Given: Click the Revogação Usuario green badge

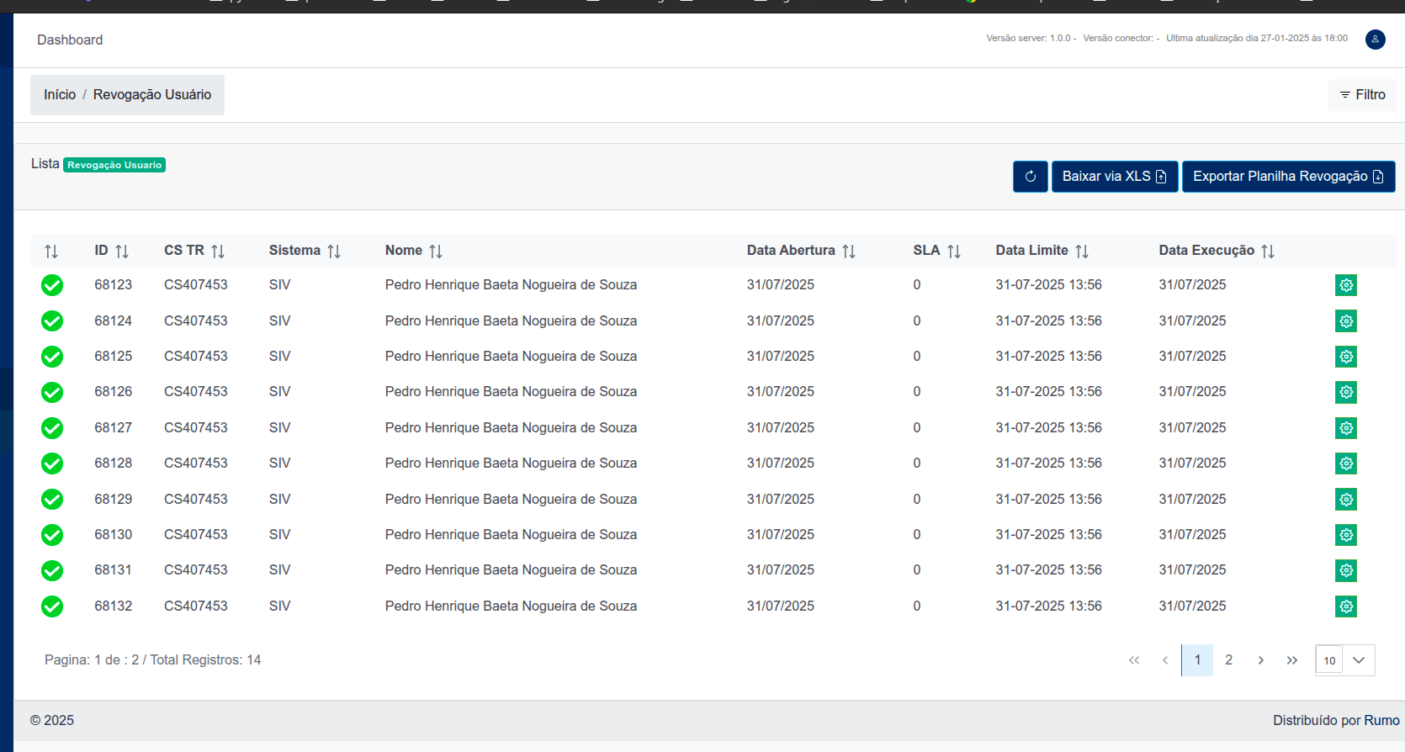Looking at the screenshot, I should (x=114, y=165).
